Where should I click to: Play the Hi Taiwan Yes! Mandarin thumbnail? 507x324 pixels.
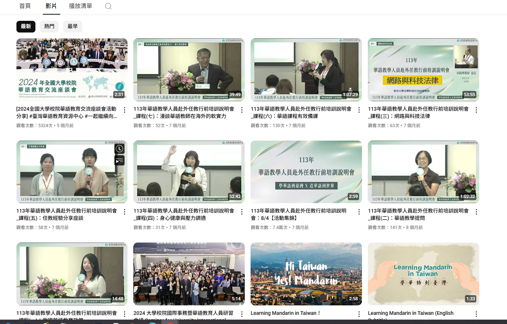[x=306, y=274]
